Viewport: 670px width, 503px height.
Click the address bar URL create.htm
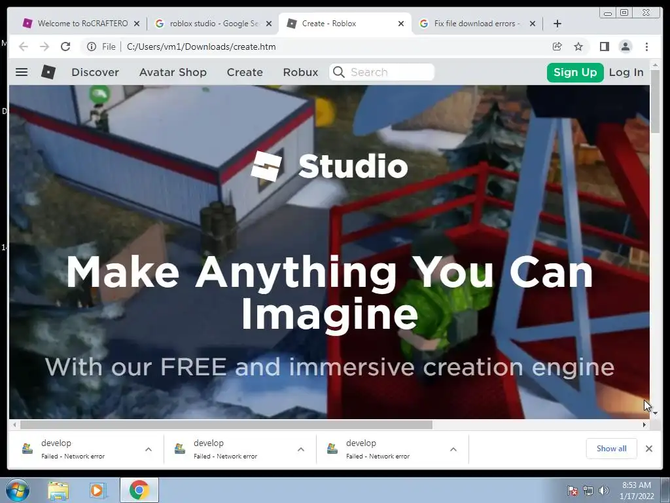201,47
